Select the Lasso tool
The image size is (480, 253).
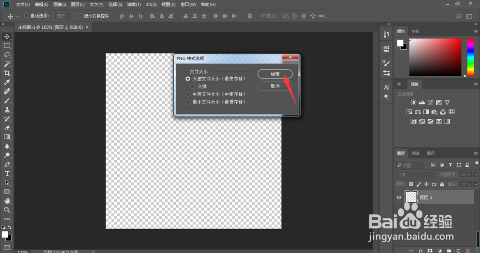7,55
